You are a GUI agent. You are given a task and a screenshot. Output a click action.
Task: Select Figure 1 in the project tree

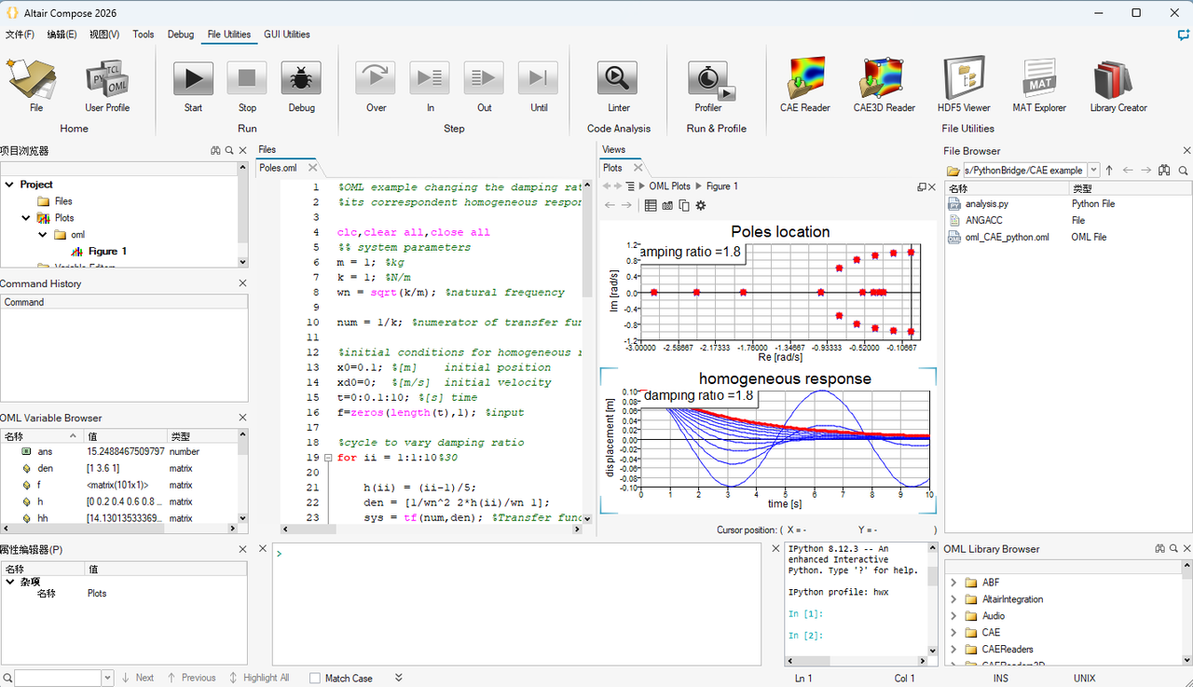[107, 251]
